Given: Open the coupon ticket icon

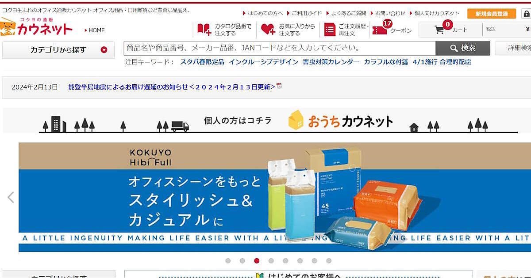Looking at the screenshot, I should 380,30.
